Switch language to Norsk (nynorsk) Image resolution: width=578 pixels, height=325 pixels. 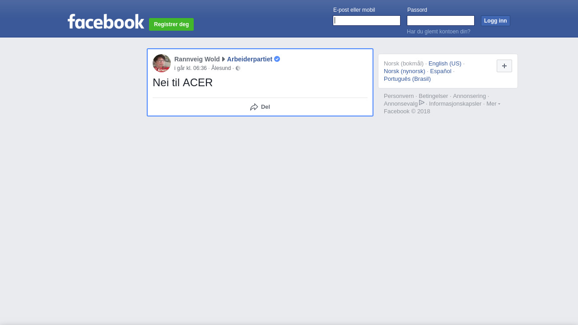coord(405,71)
